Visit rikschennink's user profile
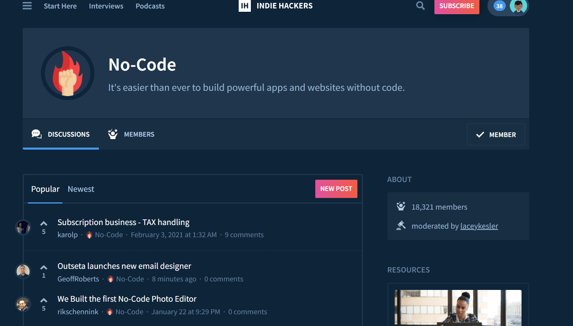 78,312
